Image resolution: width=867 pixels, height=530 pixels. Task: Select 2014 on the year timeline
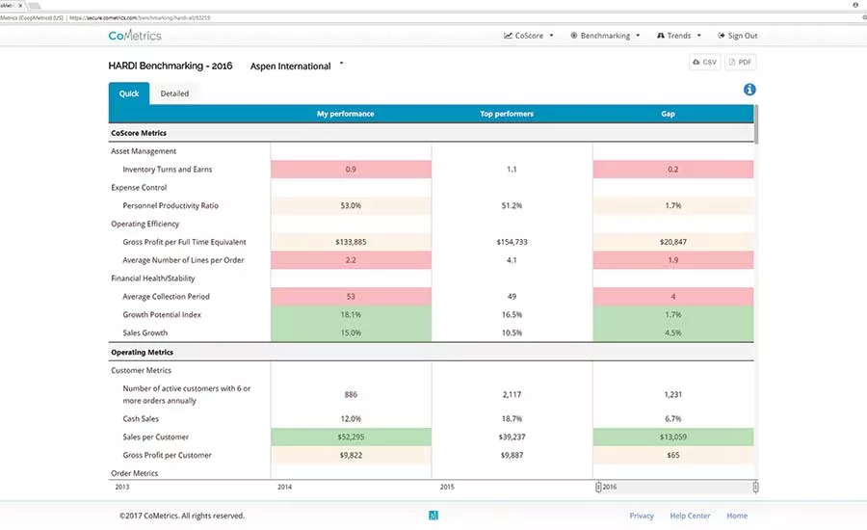coord(285,487)
